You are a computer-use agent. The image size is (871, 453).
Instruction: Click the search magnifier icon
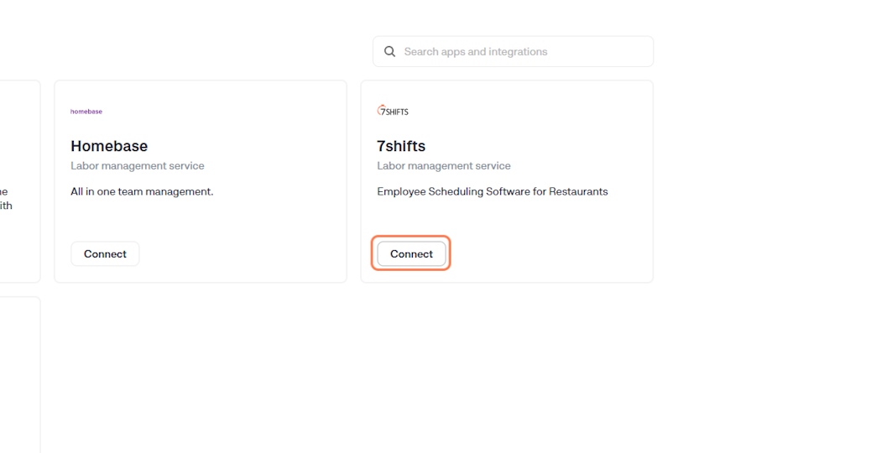[390, 52]
